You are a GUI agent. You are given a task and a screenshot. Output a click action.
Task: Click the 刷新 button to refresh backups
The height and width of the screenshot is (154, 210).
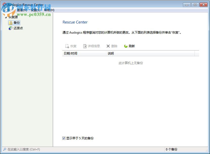pos(130,46)
